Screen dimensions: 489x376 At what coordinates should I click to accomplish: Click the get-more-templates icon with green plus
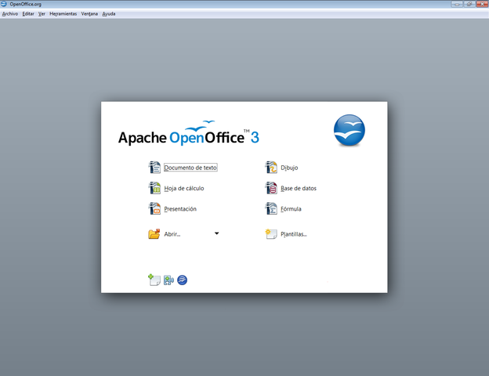(154, 280)
